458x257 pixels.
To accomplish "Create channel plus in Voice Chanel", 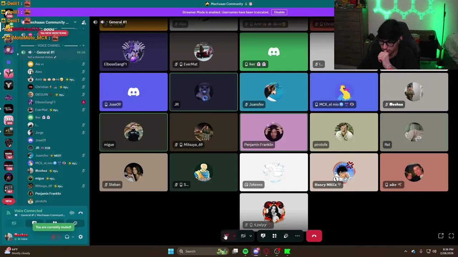I will click(83, 46).
